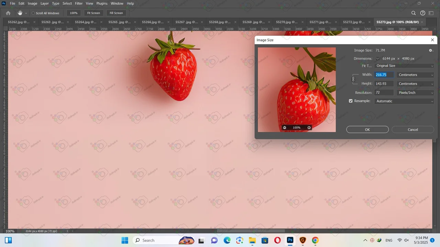Switch to the 55268.jpg document tab
440x247 pixels.
click(x=220, y=22)
